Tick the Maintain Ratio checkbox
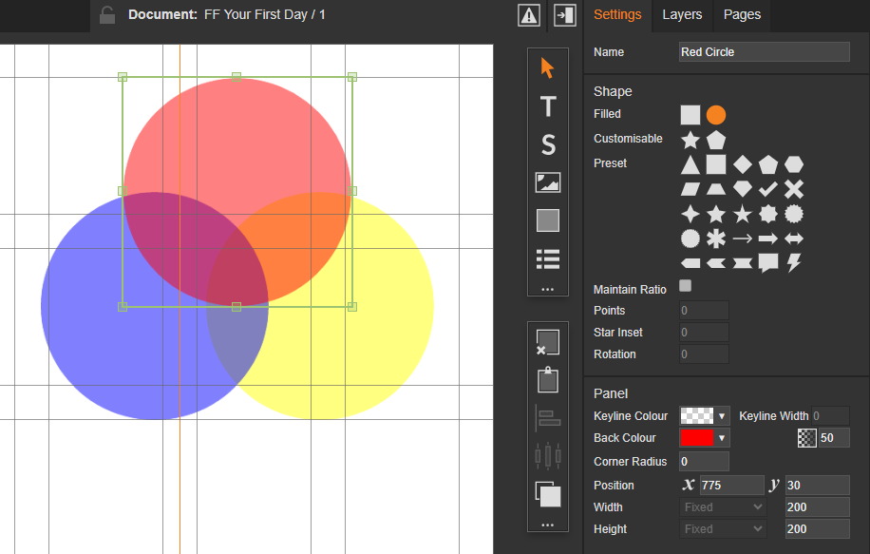870x554 pixels. [686, 285]
